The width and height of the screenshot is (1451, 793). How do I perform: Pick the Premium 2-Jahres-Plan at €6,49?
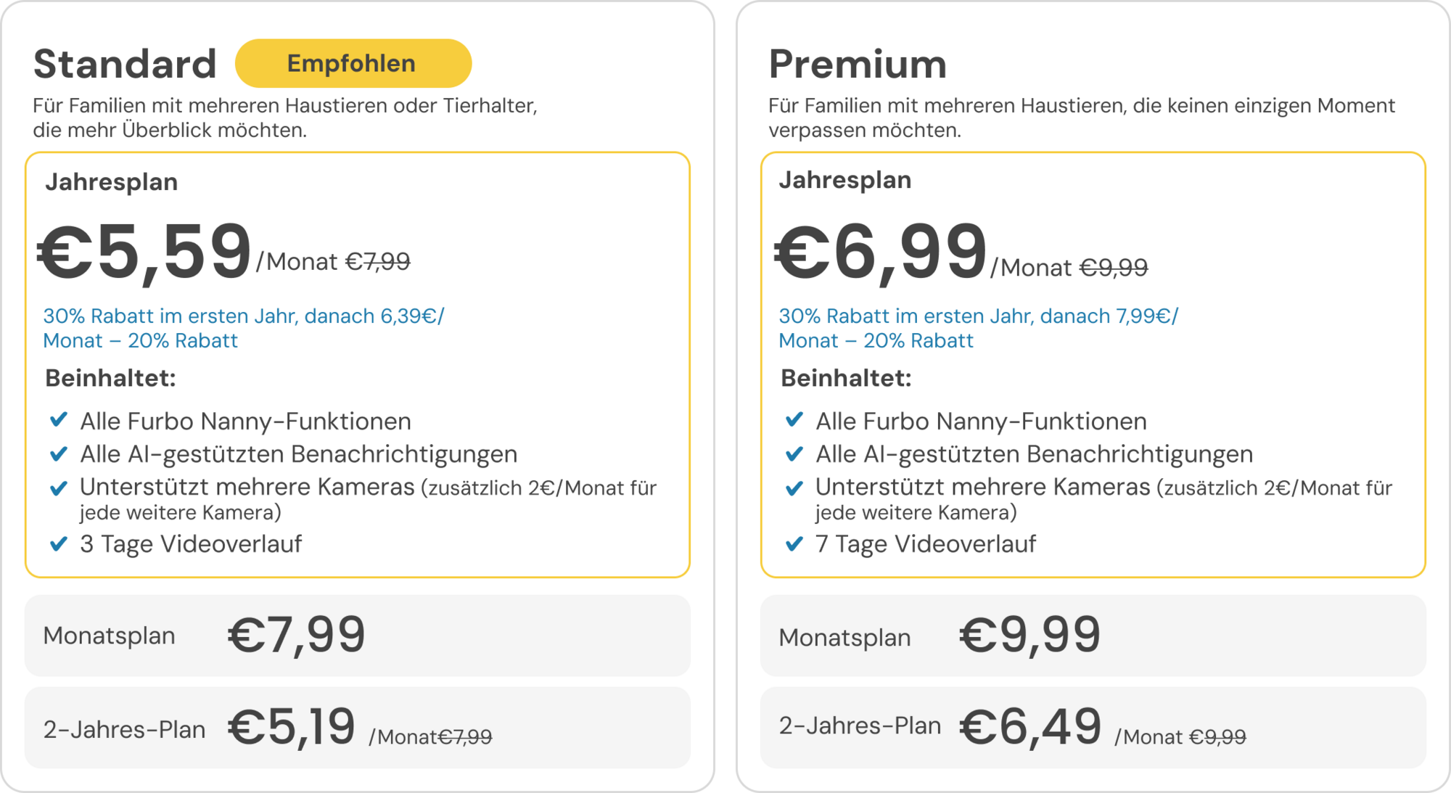[1092, 728]
